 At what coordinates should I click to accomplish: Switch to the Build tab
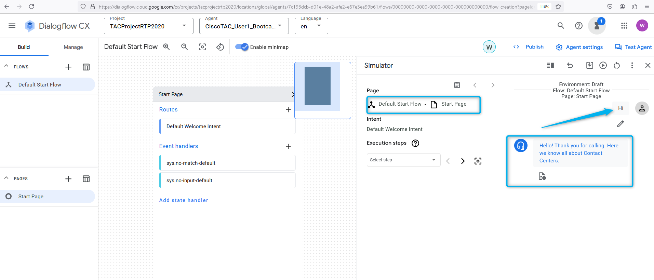tap(24, 47)
